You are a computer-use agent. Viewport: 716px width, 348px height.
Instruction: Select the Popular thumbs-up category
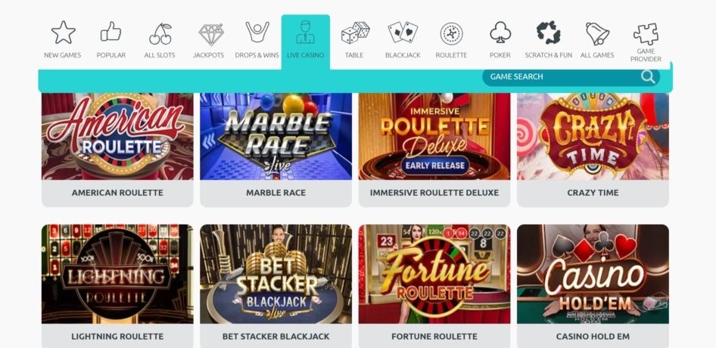coord(111,40)
